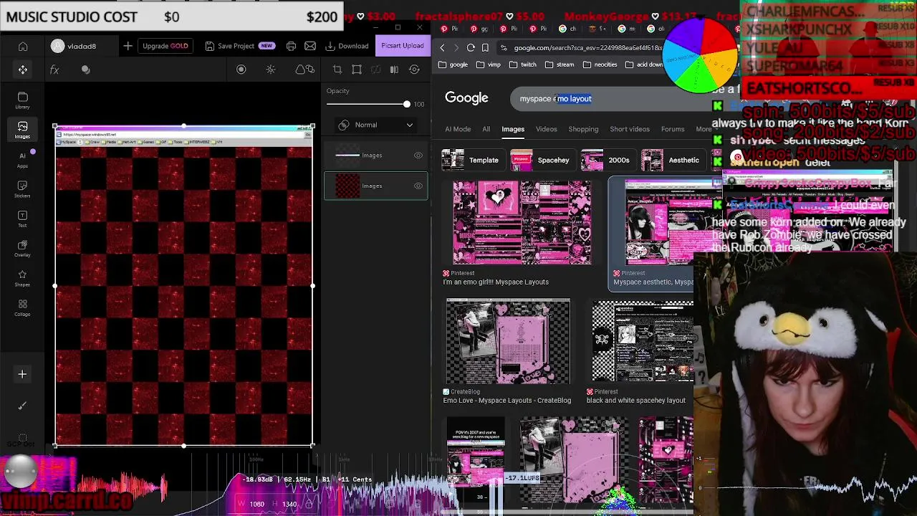This screenshot has width=917, height=516.
Task: Open the AI Apps panel
Action: 23,160
